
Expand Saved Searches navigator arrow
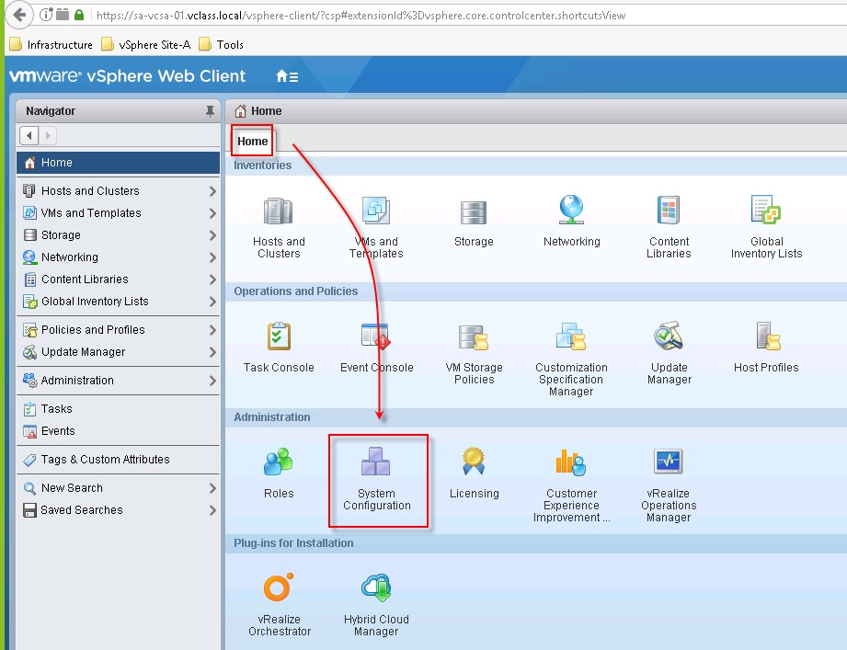tap(212, 510)
